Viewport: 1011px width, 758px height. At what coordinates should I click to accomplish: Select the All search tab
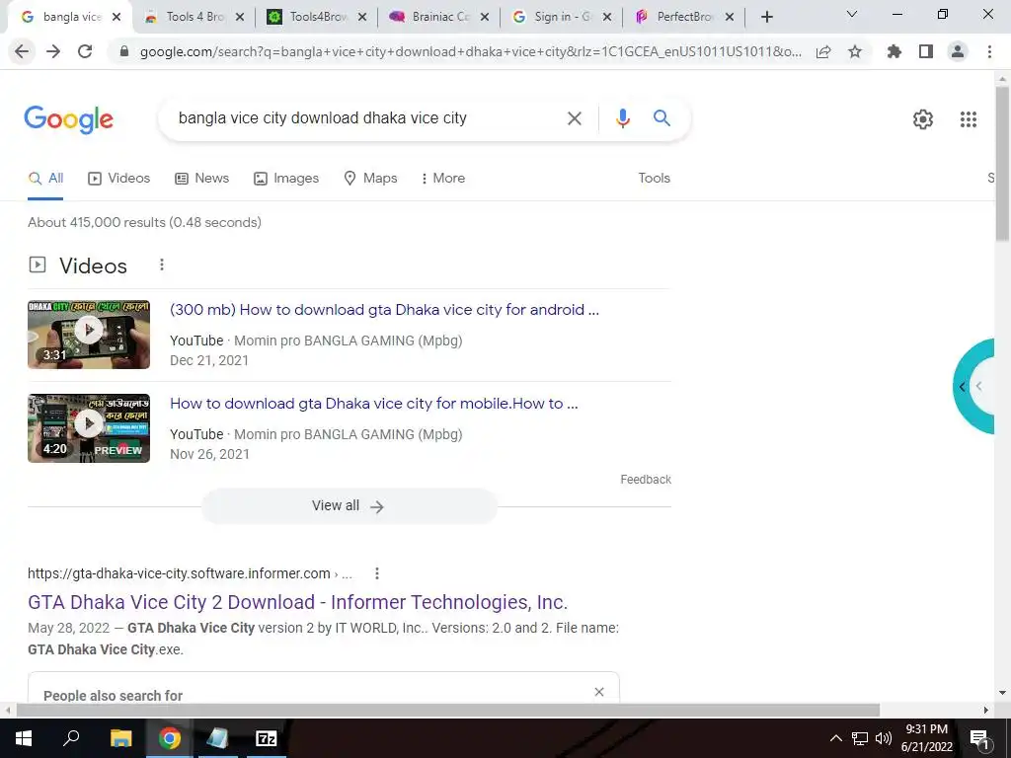45,179
